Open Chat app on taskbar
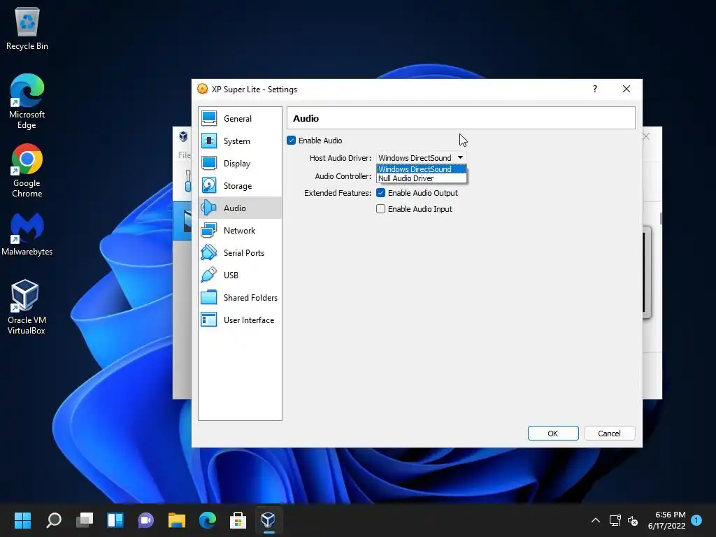The image size is (716, 537). tap(146, 520)
